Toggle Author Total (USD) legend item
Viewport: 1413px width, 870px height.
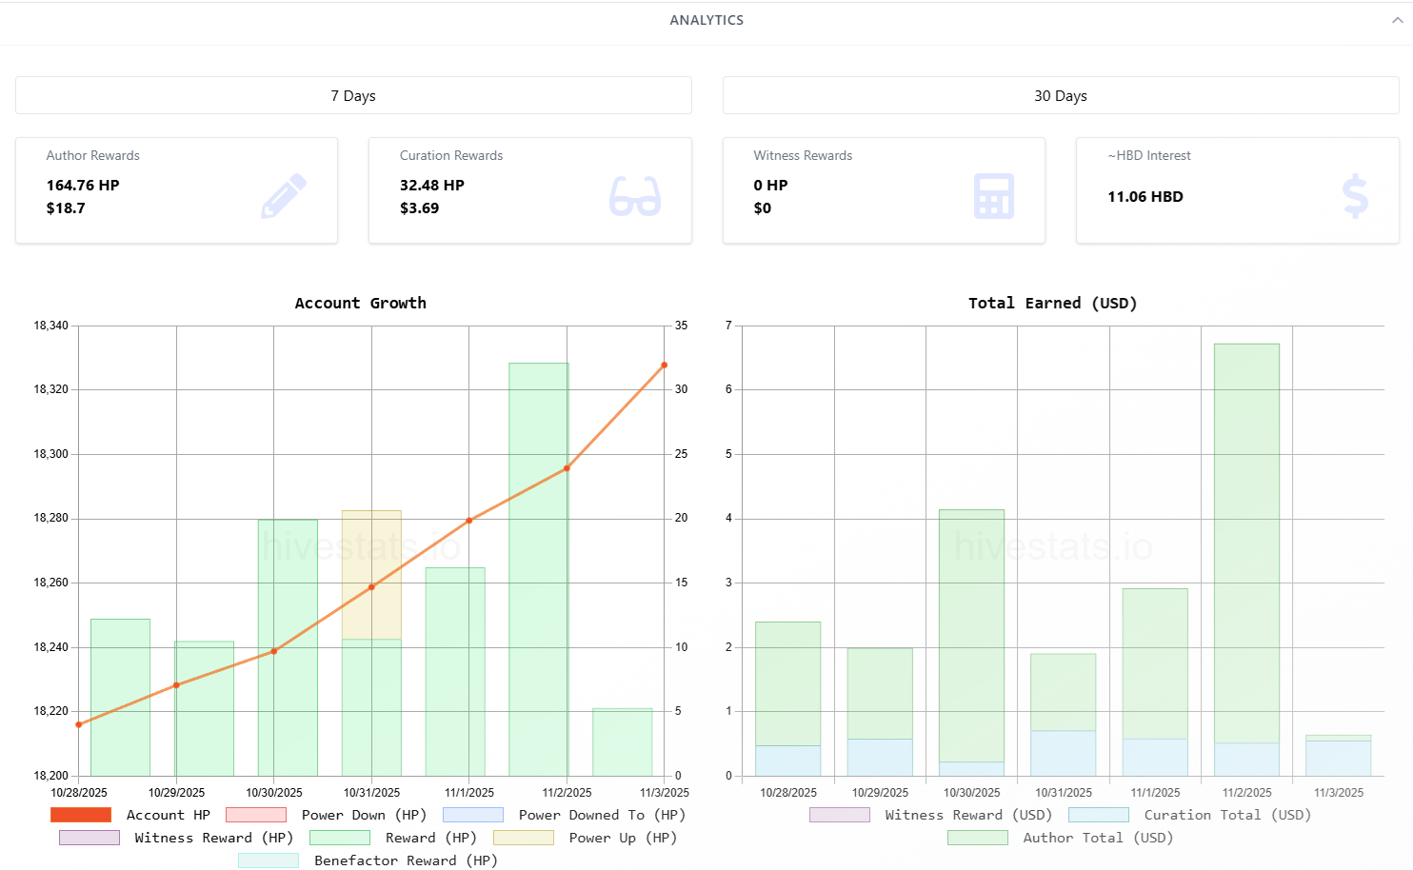(x=1060, y=838)
